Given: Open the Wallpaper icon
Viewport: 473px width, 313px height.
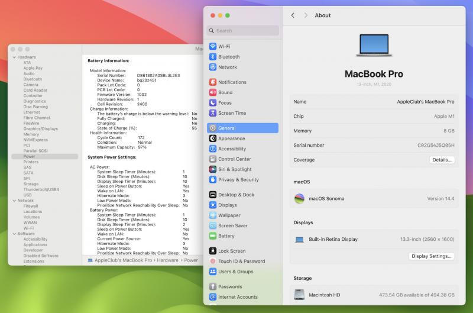Looking at the screenshot, I should (213, 215).
